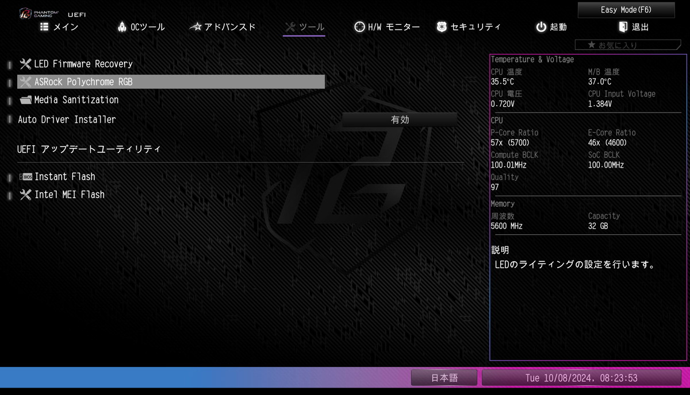Open the メイン tab
Image resolution: width=690 pixels, height=395 pixels.
click(x=59, y=27)
